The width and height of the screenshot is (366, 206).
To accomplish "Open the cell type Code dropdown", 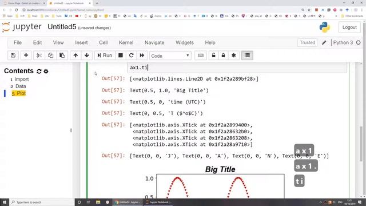I will click(x=170, y=56).
